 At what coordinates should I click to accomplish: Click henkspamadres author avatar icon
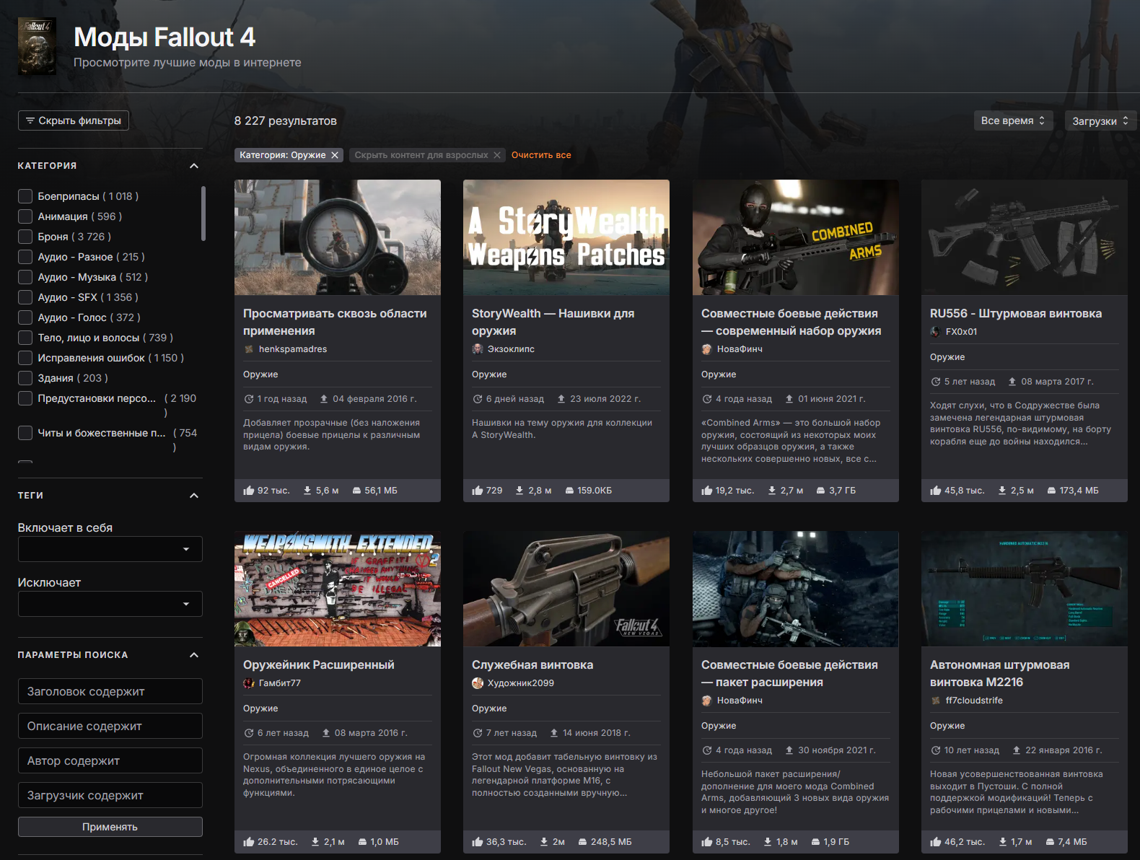point(249,349)
